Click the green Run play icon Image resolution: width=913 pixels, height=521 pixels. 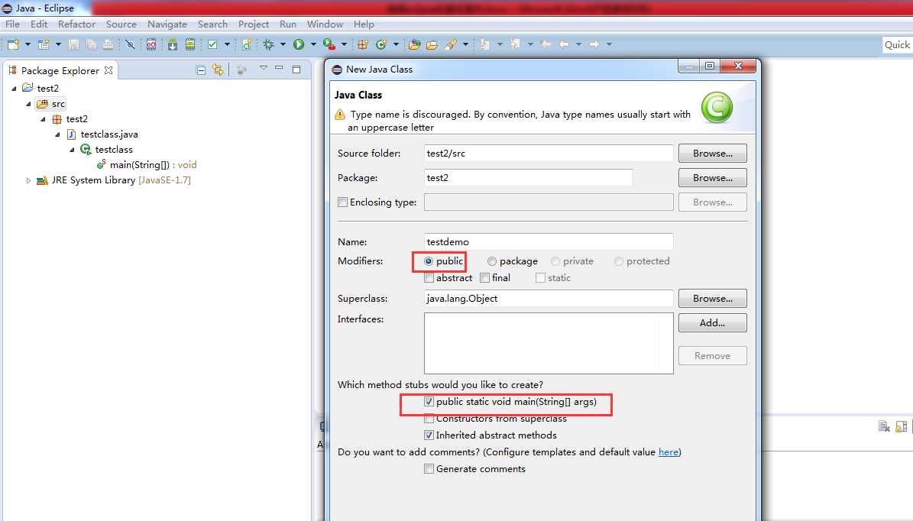(299, 44)
